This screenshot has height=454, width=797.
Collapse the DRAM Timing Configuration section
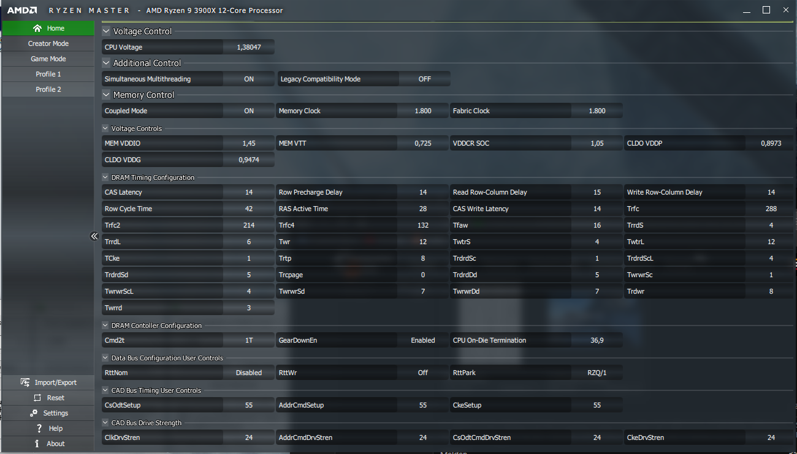tap(105, 177)
